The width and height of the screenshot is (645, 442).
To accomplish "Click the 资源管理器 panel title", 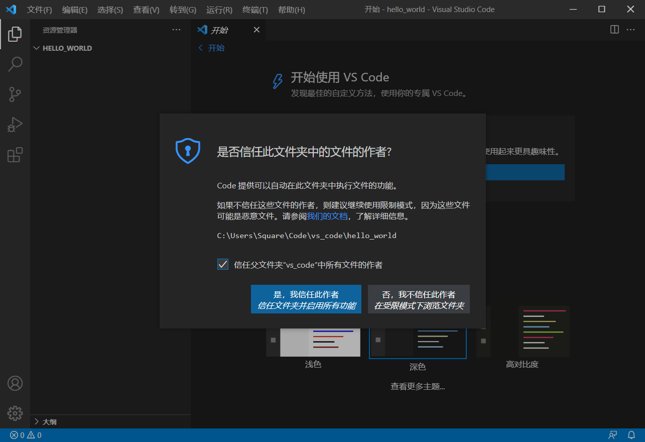I will 60,30.
